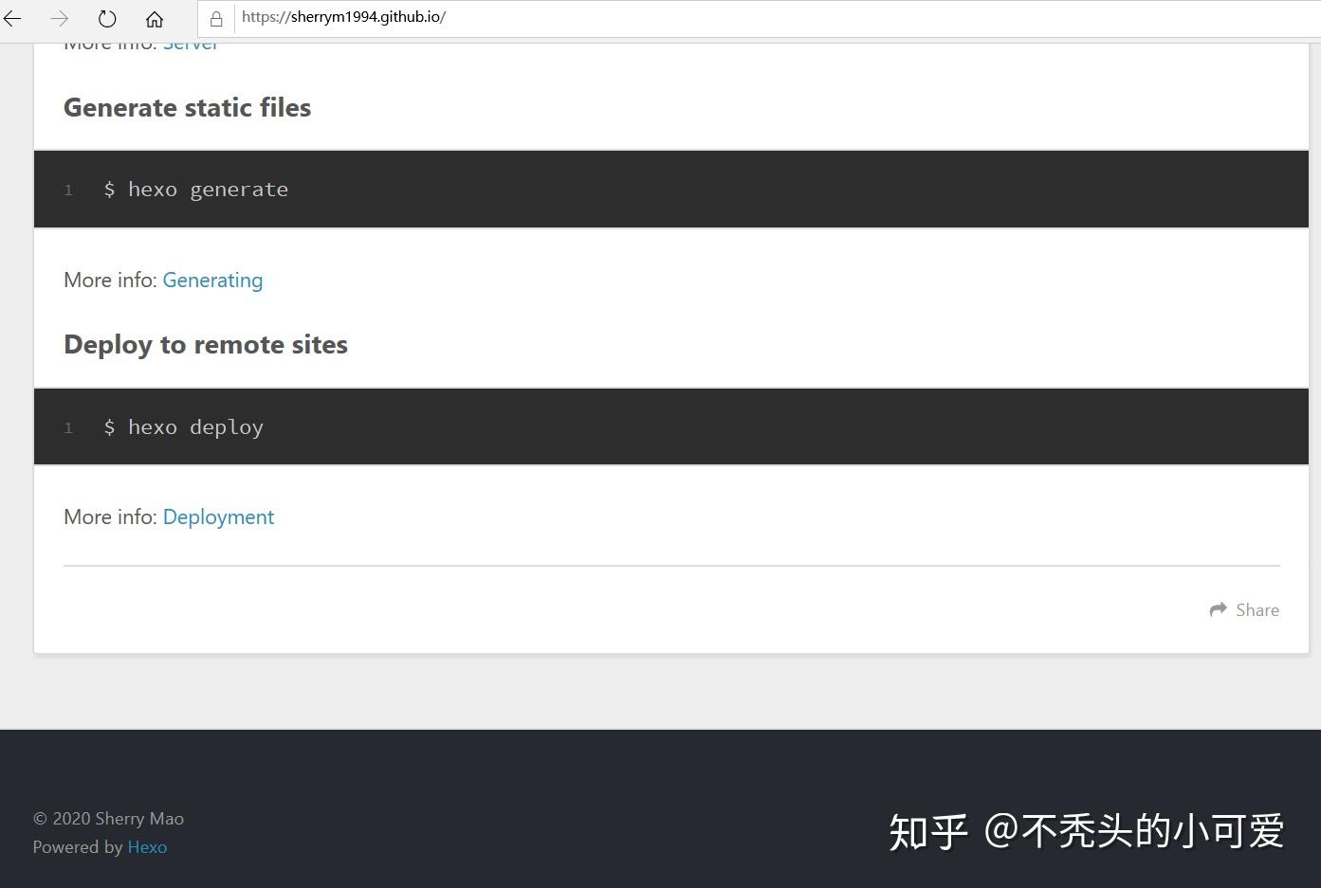Click the '© 2020 Sherry Mao' footer text
This screenshot has height=888, width=1321.
coord(108,818)
